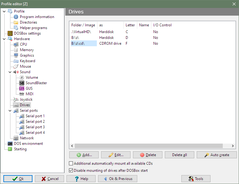Image resolution: width=239 pixels, height=184 pixels.
Task: Click the Helper programs icon
Action: click(x=16, y=28)
